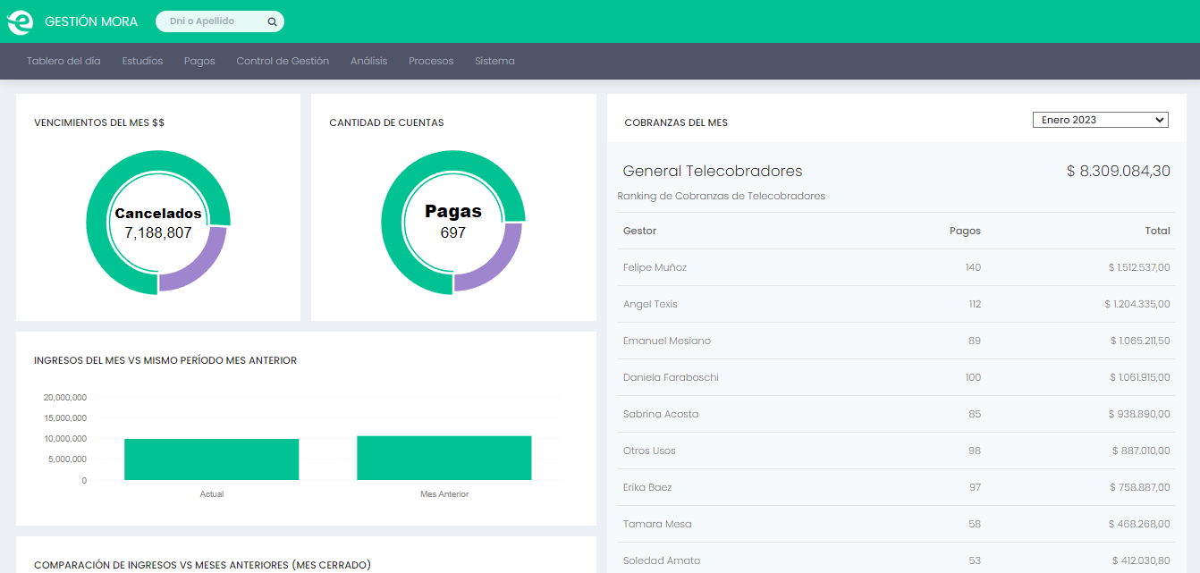Click the GESTIÓN MORA title text

click(91, 21)
